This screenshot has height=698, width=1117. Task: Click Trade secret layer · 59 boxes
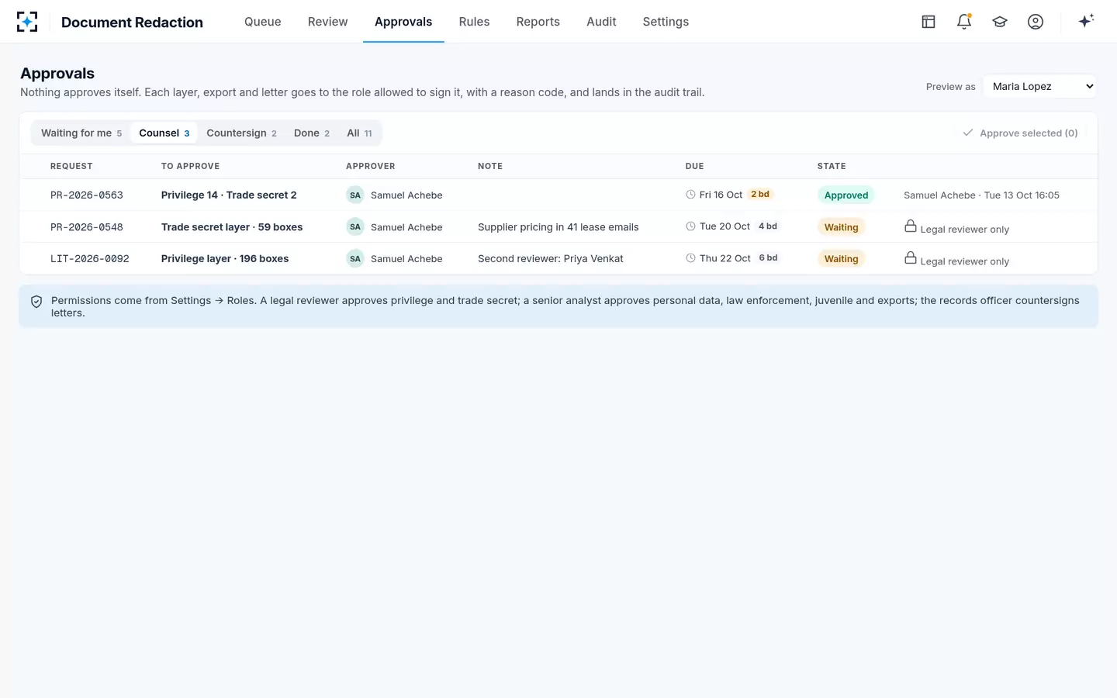tap(232, 227)
